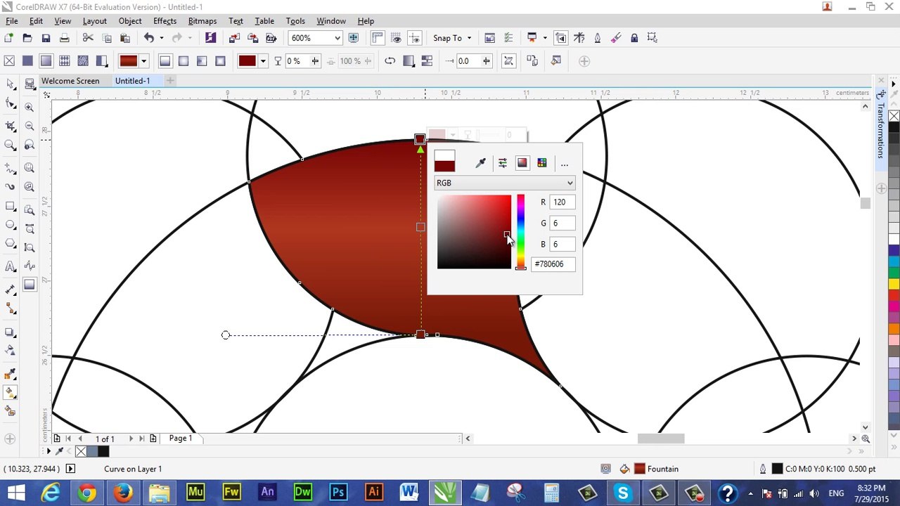Click the Import icon on standard toolbar
The width and height of the screenshot is (900, 506).
235,38
